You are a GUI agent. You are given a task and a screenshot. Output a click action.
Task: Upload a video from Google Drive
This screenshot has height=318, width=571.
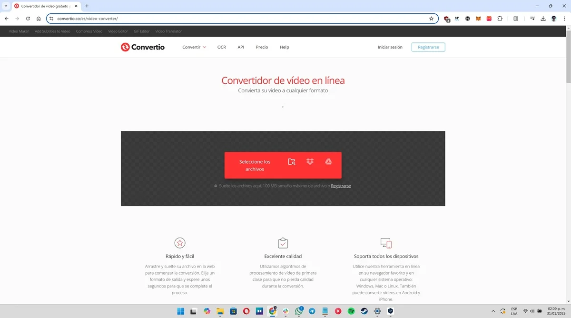[328, 162]
